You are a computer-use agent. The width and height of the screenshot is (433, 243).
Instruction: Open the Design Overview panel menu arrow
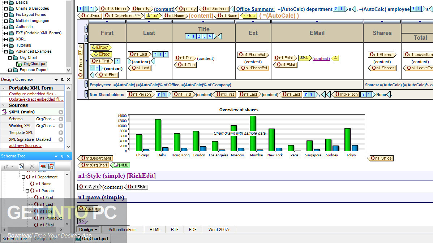pyautogui.click(x=56, y=80)
